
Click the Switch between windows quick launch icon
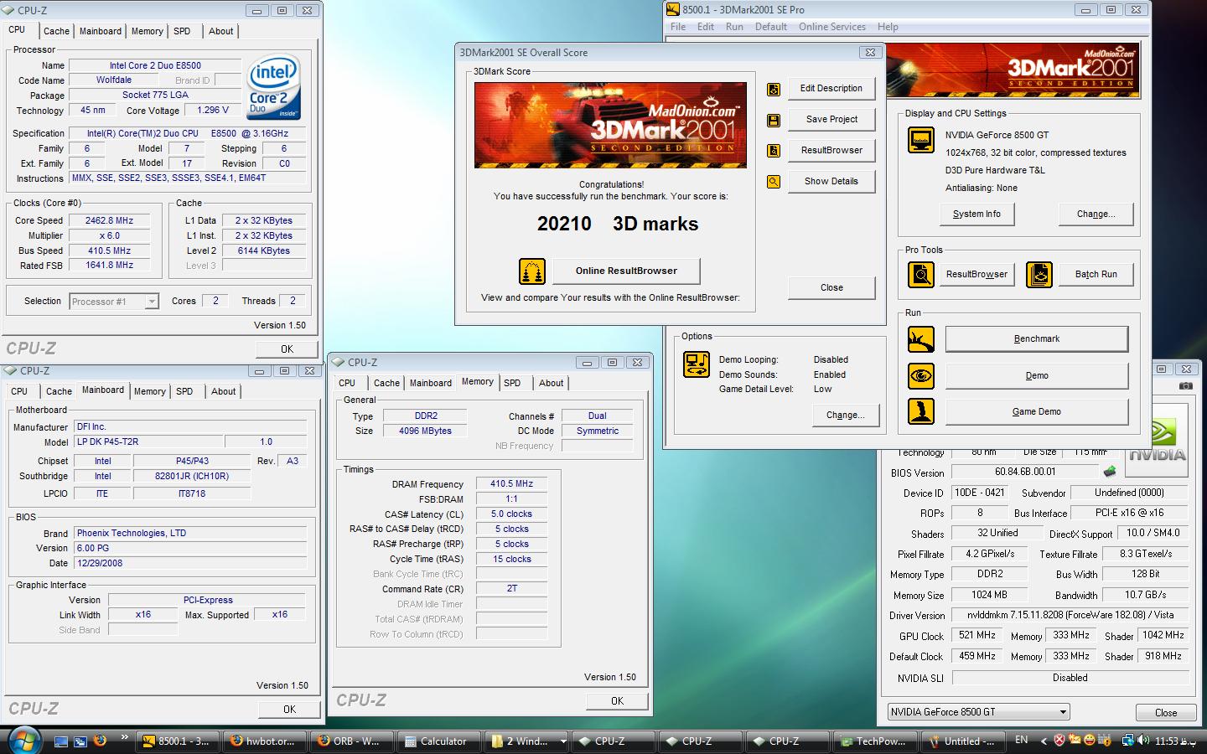(x=80, y=741)
